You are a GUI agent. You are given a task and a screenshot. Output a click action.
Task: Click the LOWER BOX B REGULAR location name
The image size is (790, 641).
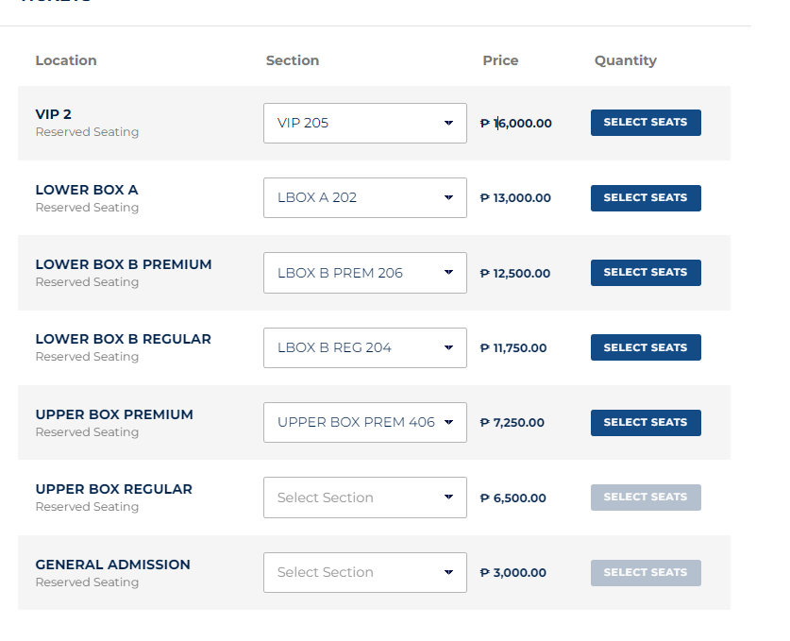(x=123, y=339)
